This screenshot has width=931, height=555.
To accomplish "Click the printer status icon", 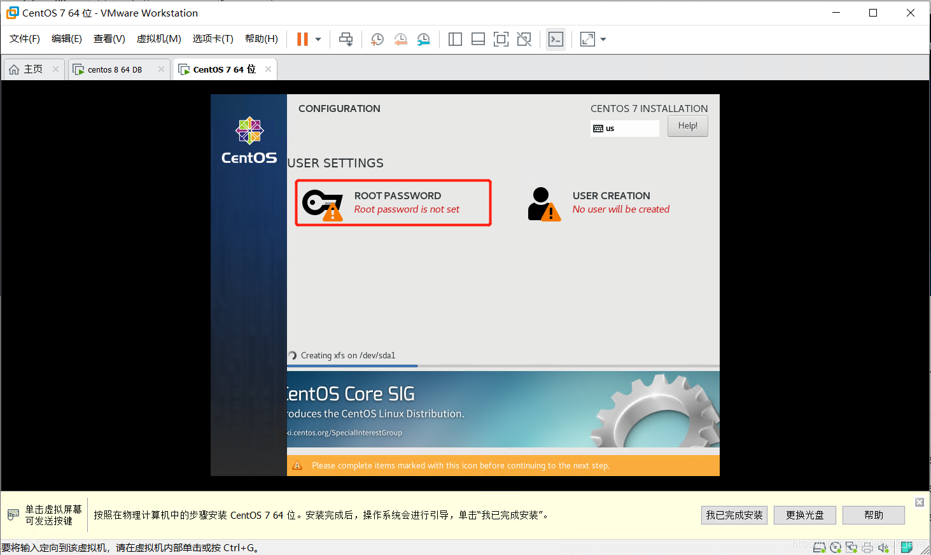I will tap(867, 547).
